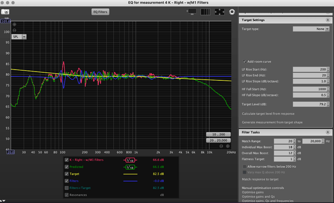
Task: Click Flatness Target value field
Action: click(x=284, y=159)
